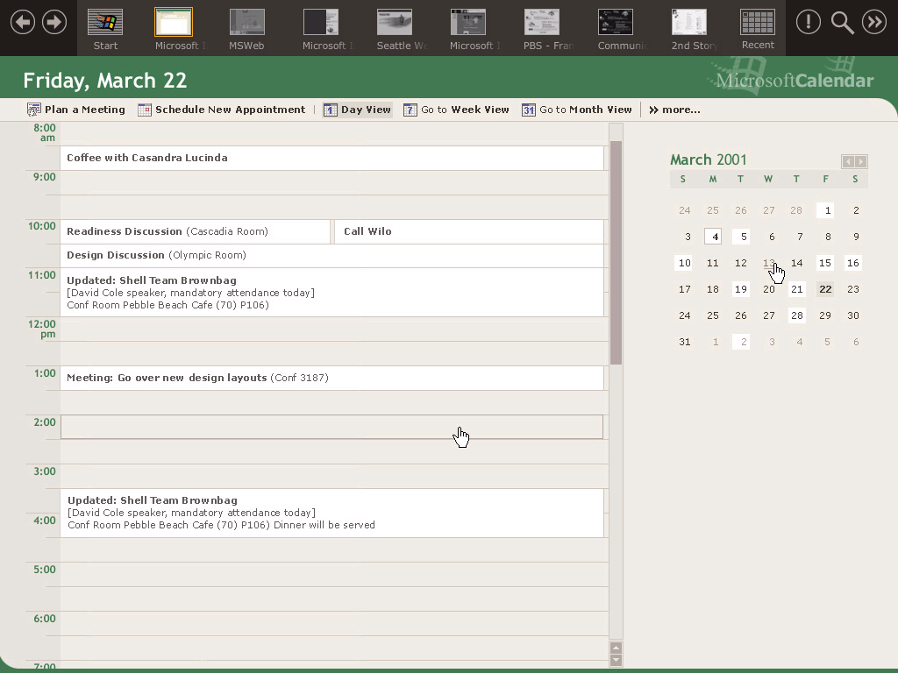Image resolution: width=898 pixels, height=673 pixels.
Task: Click the 9:00 time label
Action: click(x=44, y=177)
